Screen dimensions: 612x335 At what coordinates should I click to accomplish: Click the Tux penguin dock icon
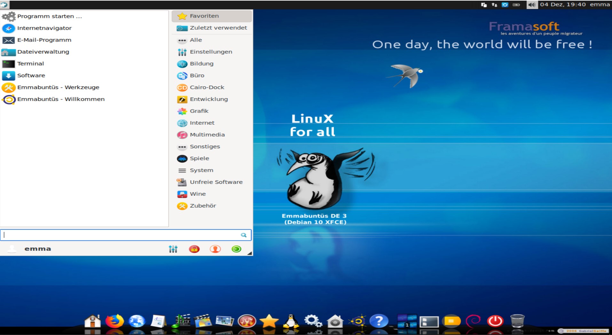(x=291, y=321)
